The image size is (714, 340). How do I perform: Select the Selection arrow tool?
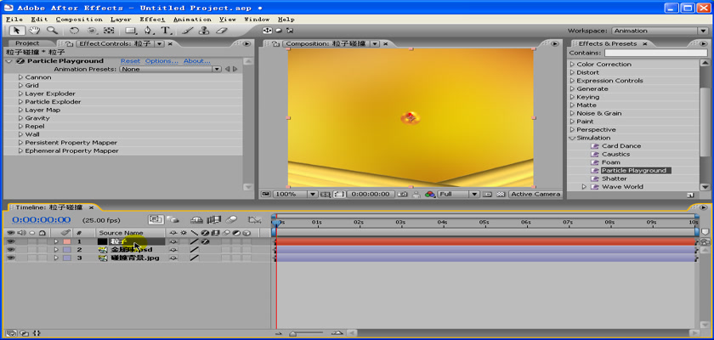click(17, 31)
